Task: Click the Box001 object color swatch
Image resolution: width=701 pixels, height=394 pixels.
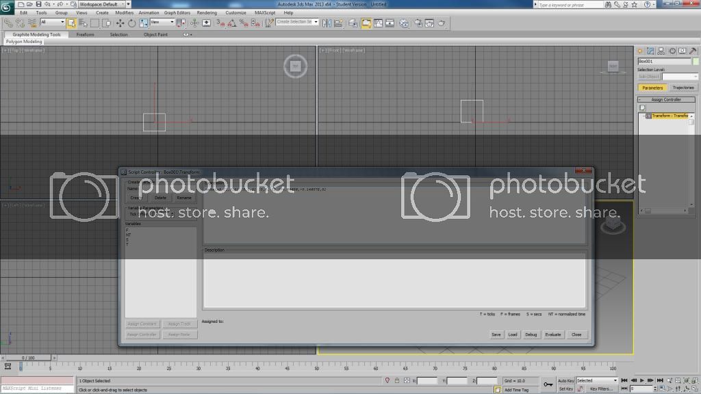Action: coord(696,62)
